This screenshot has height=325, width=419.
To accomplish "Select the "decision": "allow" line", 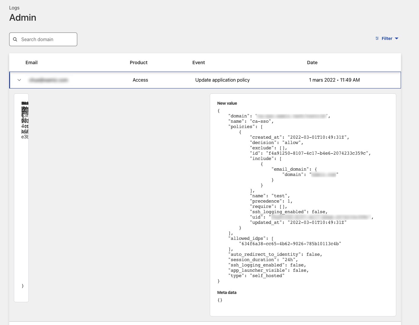I will coord(277,143).
